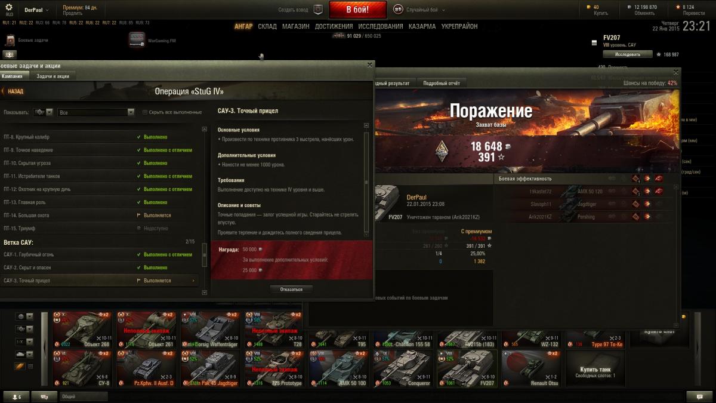Select mission «ПТ-13. Главная роль»

99,202
